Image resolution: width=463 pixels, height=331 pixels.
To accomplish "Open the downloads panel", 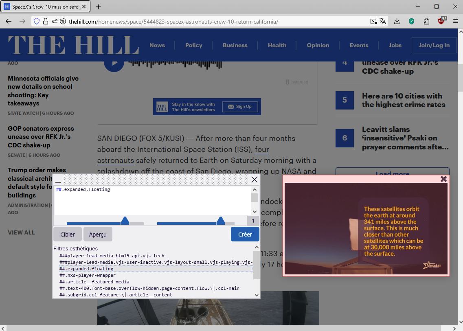I will point(397,21).
